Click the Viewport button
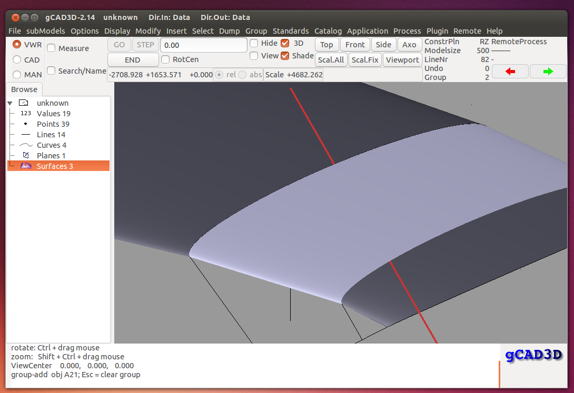574x393 pixels. [x=402, y=59]
